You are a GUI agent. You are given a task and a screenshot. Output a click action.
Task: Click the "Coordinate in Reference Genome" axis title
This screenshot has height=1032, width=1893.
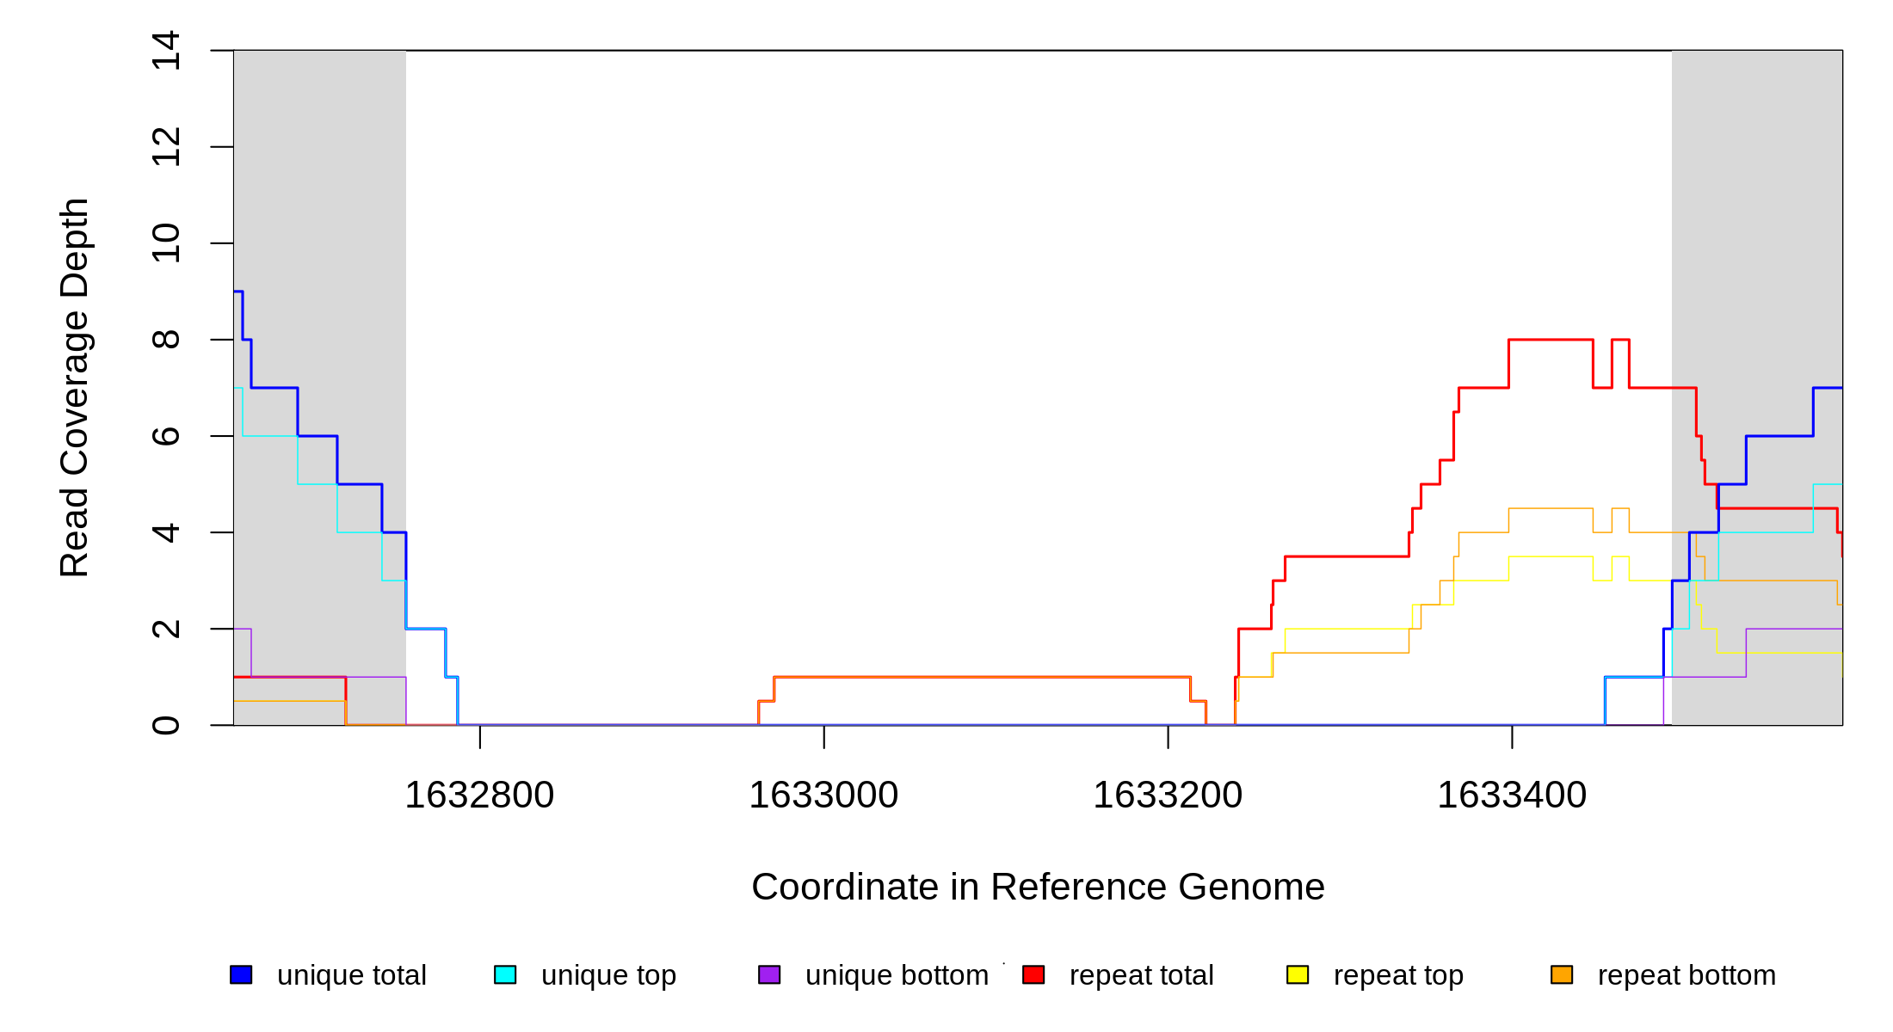(x=1038, y=887)
